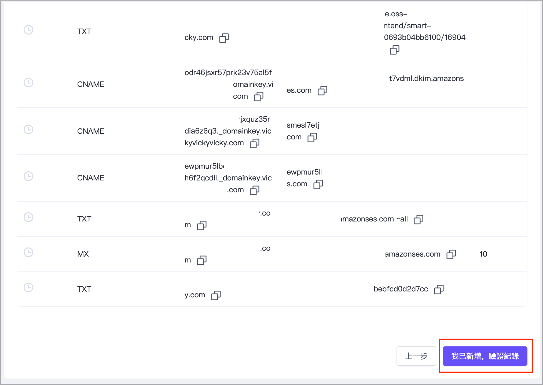Viewport: 543px width, 385px height.
Task: Copy the y.com TXT host name
Action: coord(216,295)
